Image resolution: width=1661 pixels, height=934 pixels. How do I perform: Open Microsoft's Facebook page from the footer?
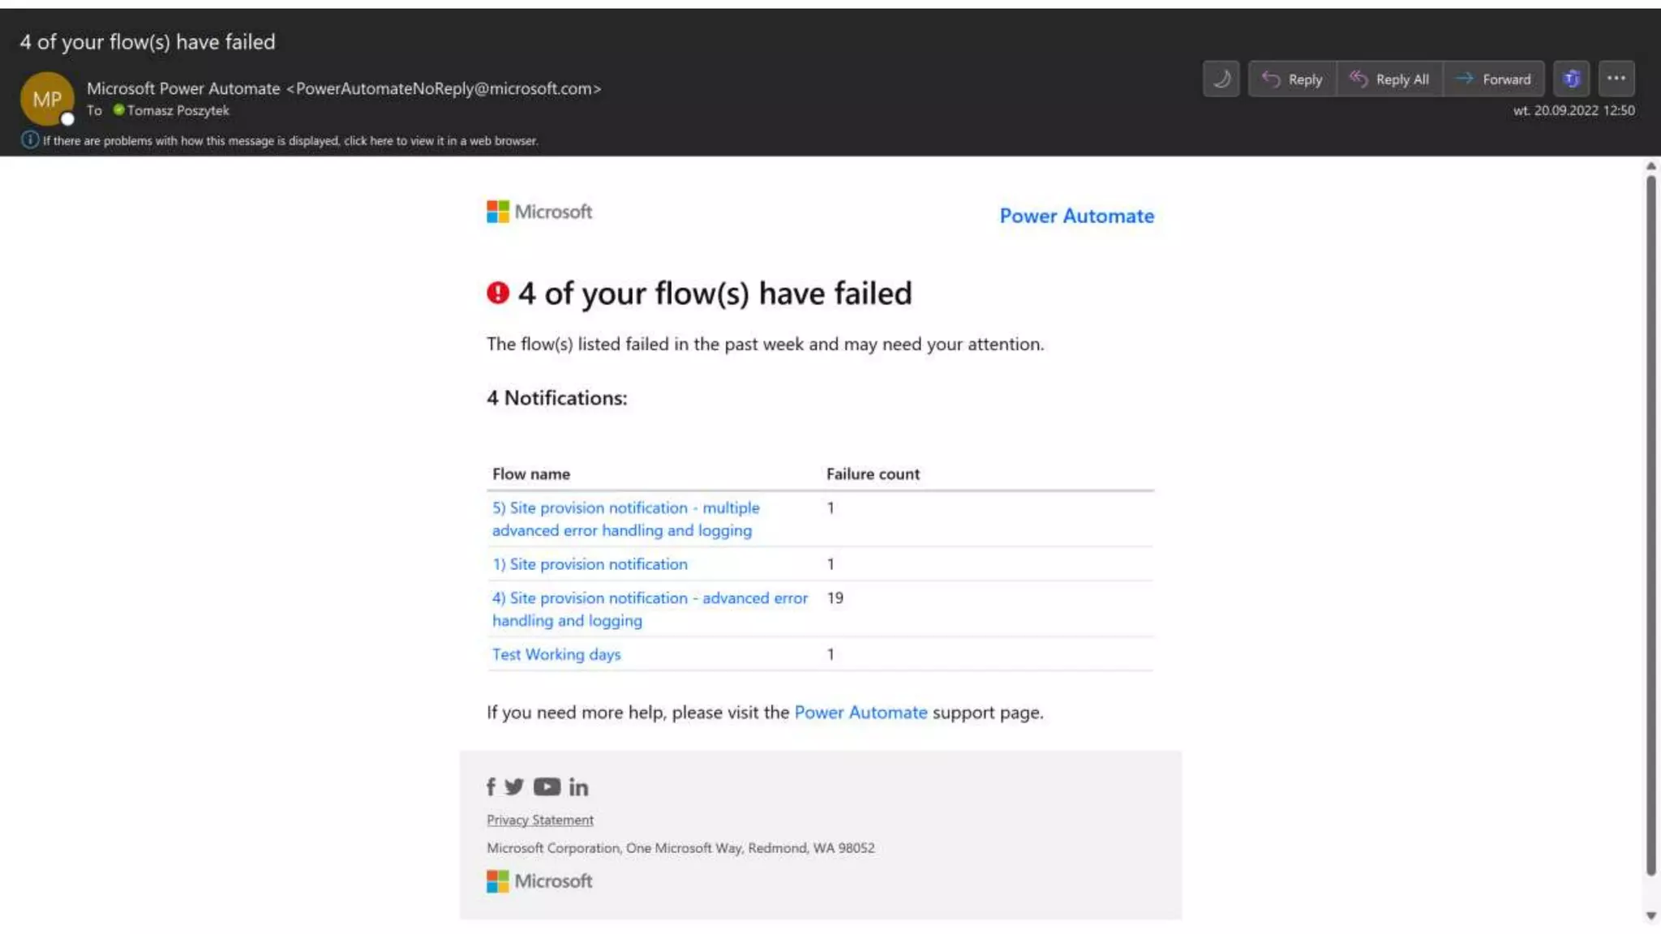click(491, 786)
